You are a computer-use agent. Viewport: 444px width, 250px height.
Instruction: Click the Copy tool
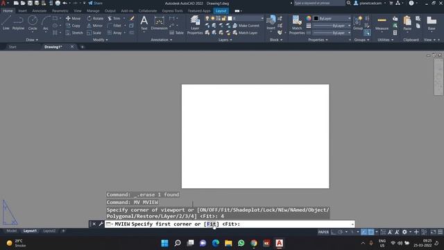coord(74,26)
